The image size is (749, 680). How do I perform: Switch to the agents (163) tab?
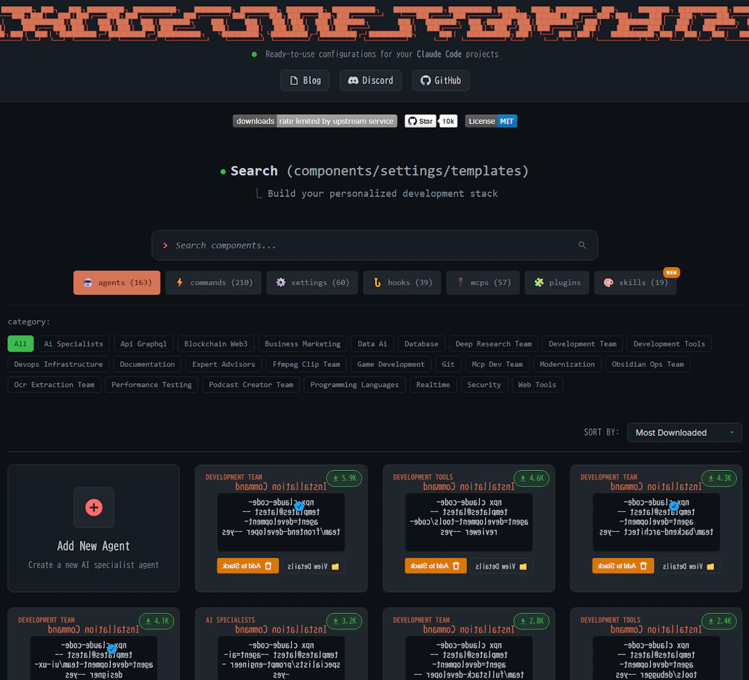(x=117, y=283)
